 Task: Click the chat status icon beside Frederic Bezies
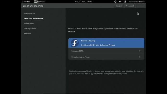pyautogui.click(x=130, y=2)
